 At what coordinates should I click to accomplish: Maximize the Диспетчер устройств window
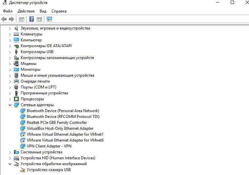tap(232, 2)
